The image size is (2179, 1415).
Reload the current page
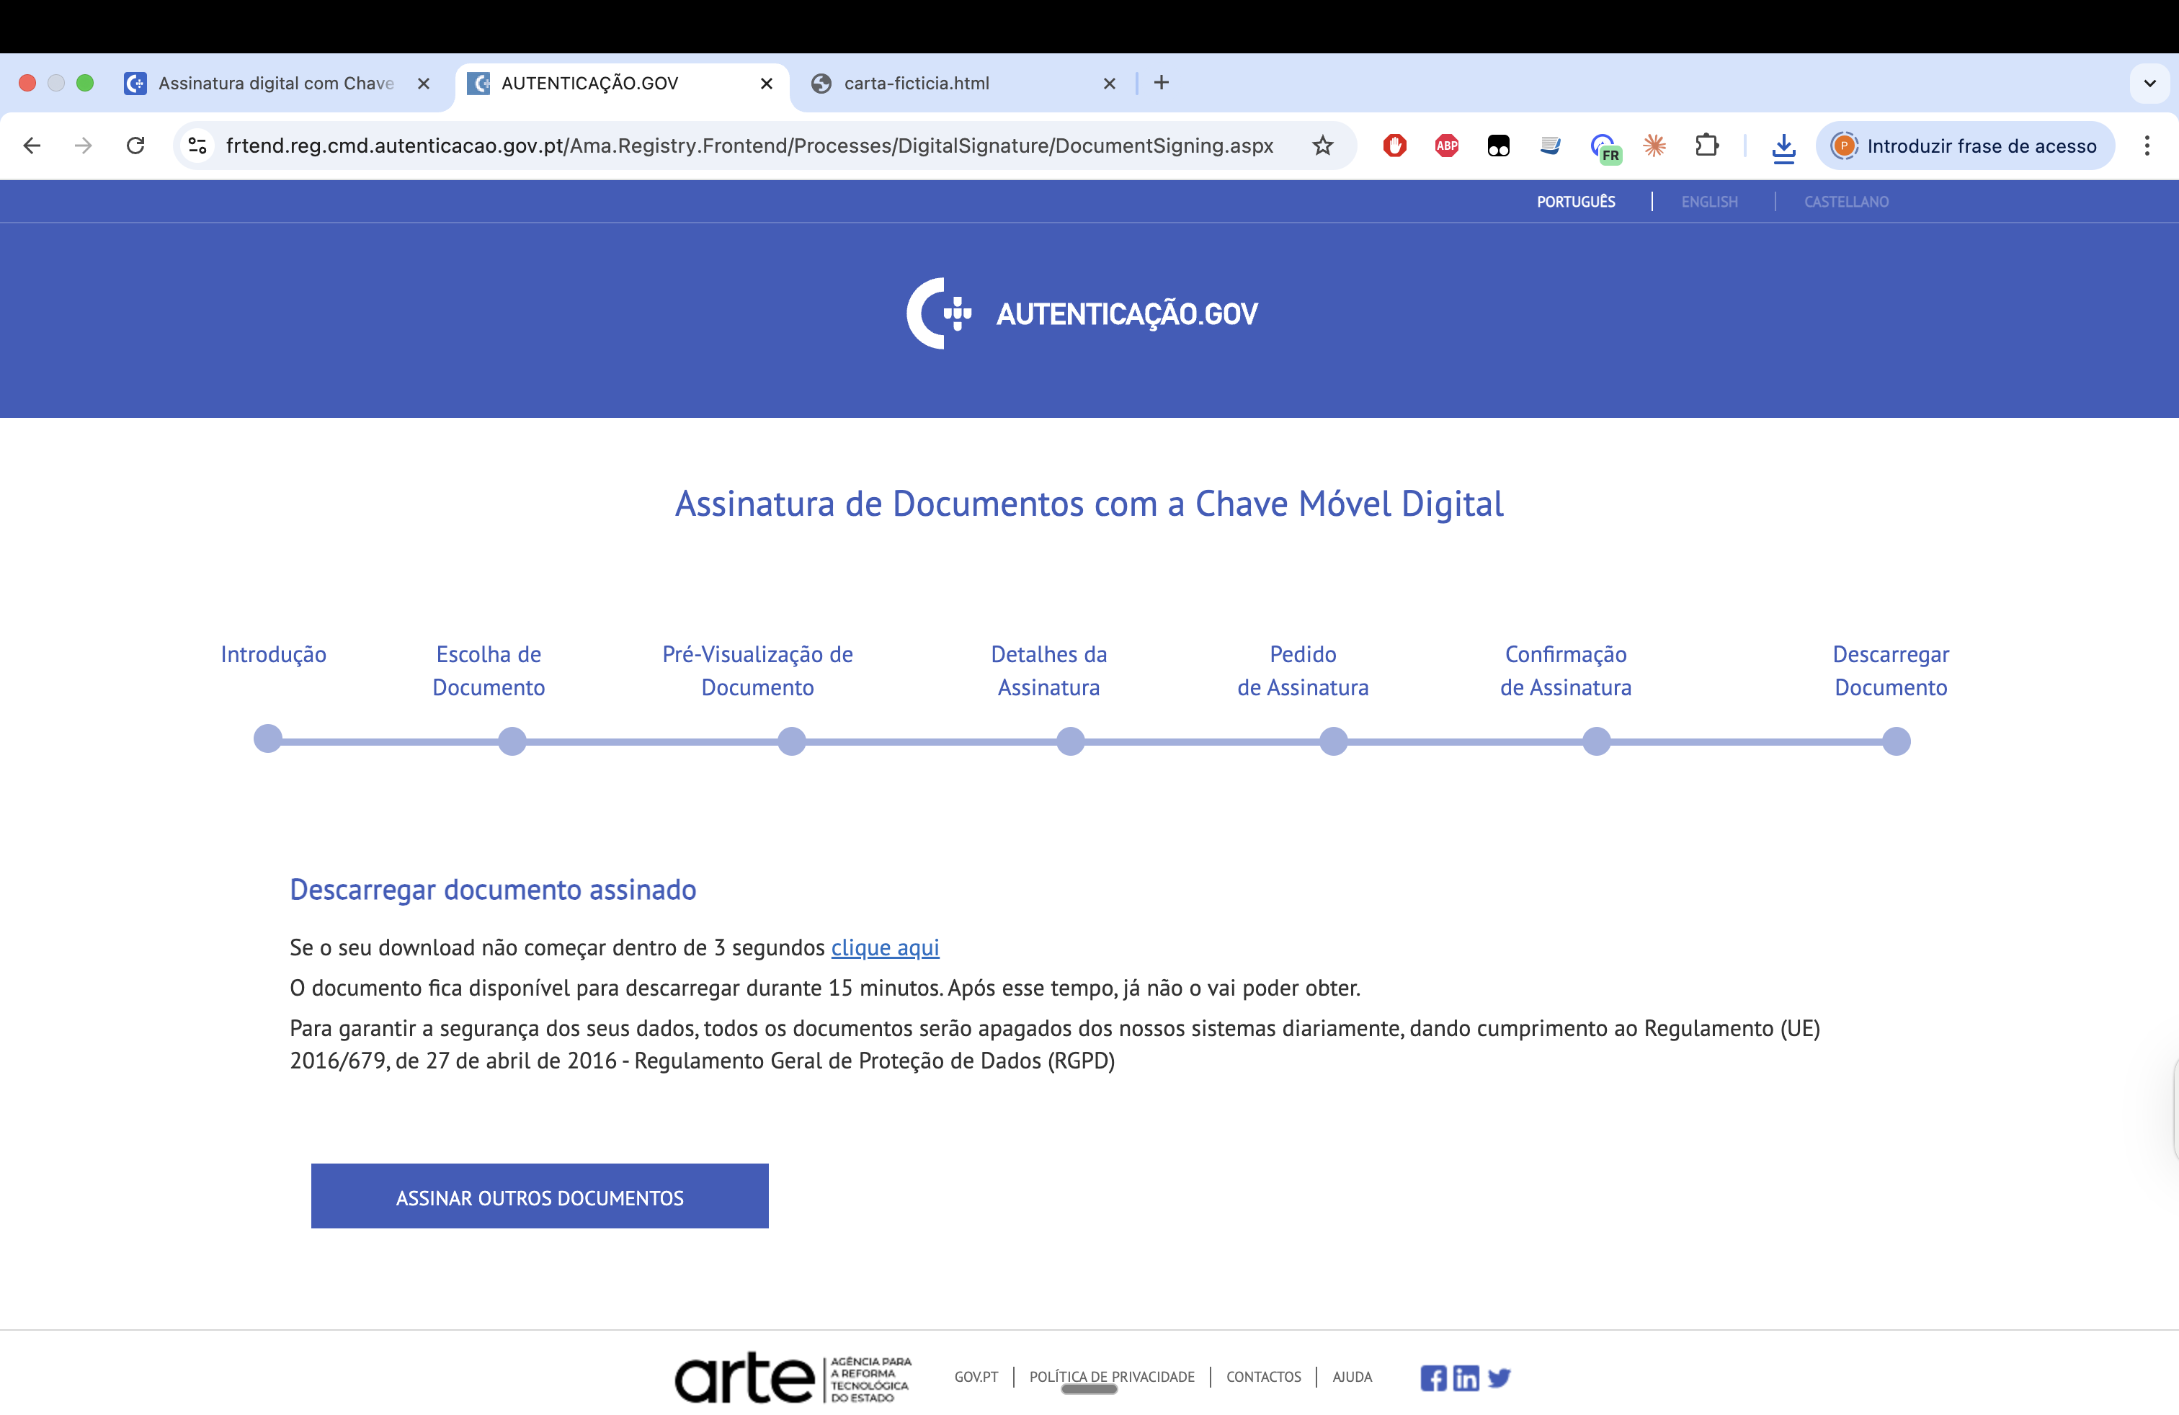tap(135, 146)
